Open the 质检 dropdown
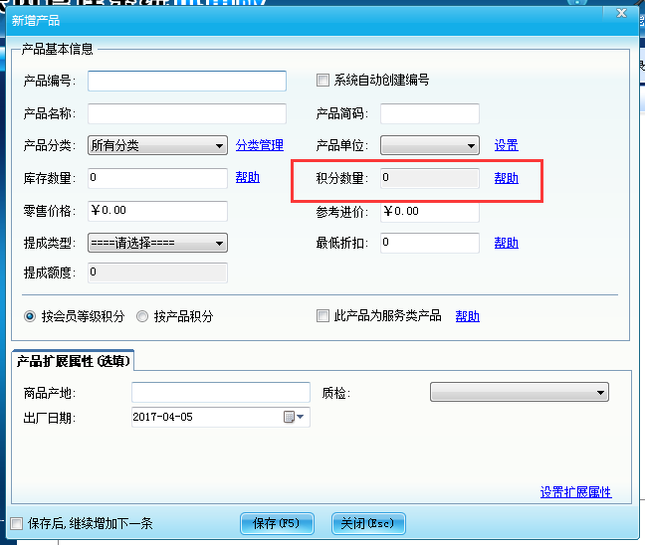Image resolution: width=645 pixels, height=545 pixels. (520, 392)
